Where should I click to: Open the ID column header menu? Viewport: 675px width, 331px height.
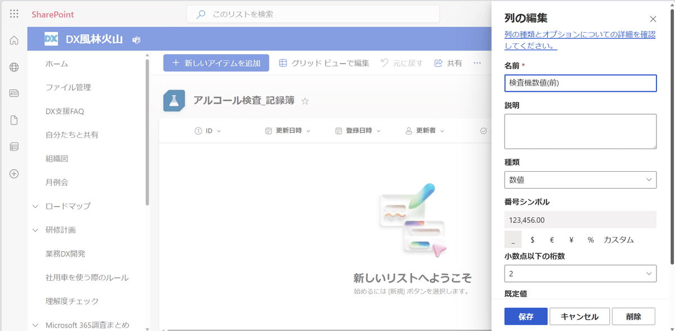[208, 131]
